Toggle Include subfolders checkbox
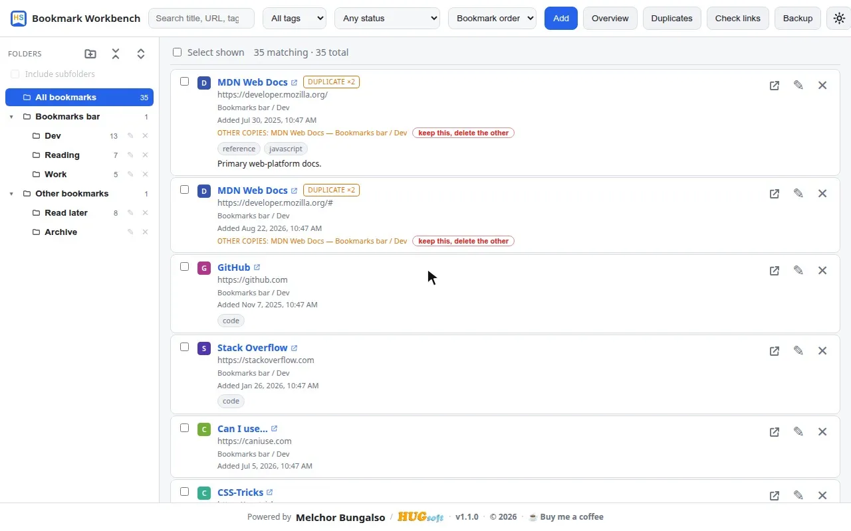851x531 pixels. [x=15, y=74]
